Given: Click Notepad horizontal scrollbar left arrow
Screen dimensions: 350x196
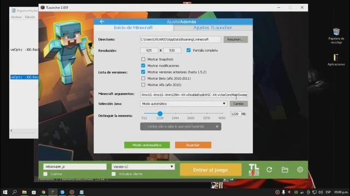Looking at the screenshot, I should click(x=11, y=131).
